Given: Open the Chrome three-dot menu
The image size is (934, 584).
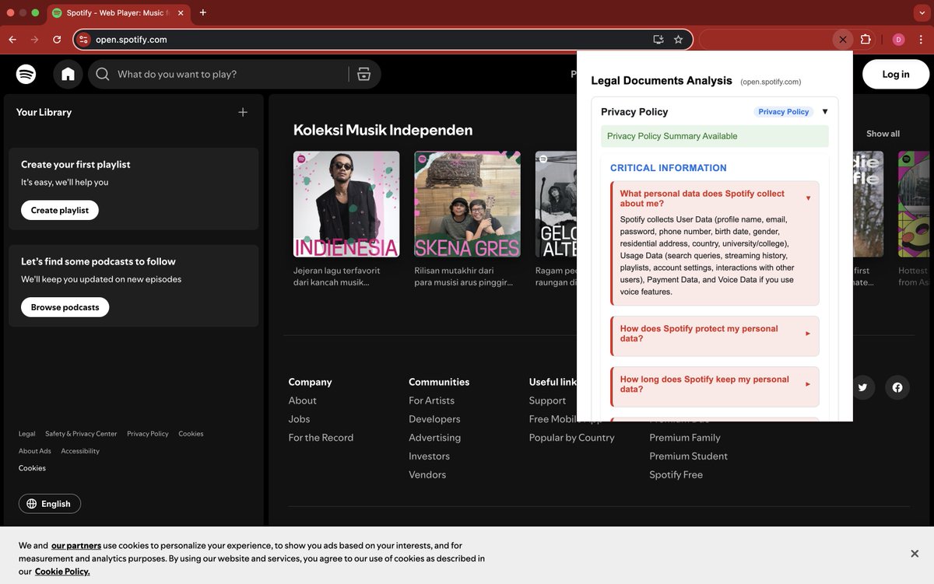Looking at the screenshot, I should (921, 39).
